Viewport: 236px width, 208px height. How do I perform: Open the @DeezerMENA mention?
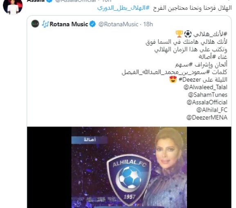coord(207,117)
